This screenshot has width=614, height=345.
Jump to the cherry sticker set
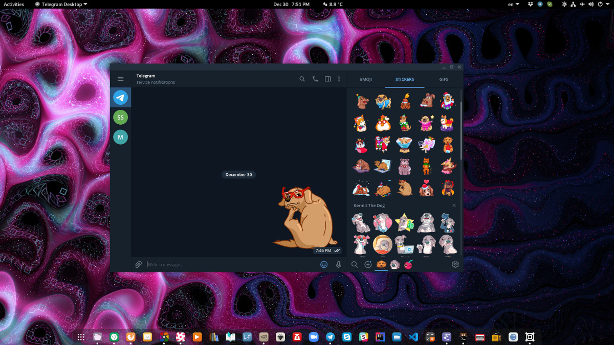[408, 264]
